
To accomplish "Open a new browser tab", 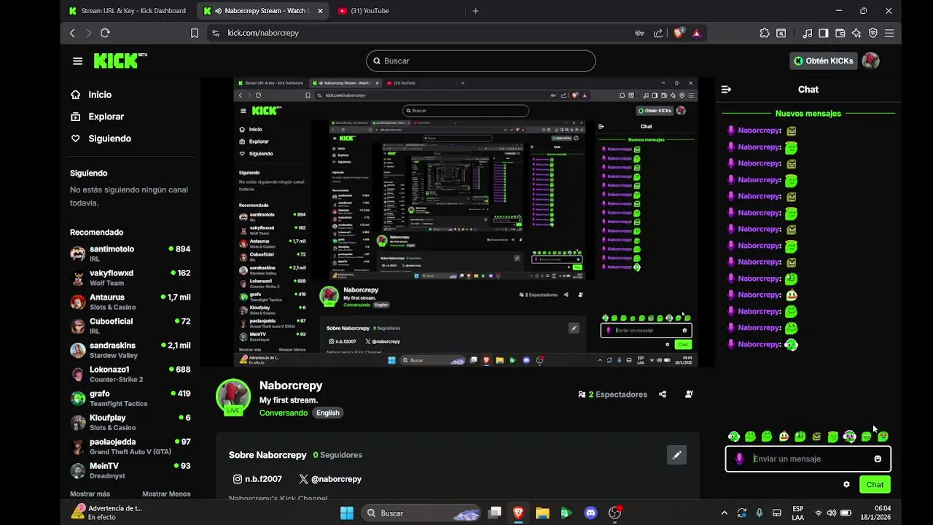I will (x=475, y=11).
